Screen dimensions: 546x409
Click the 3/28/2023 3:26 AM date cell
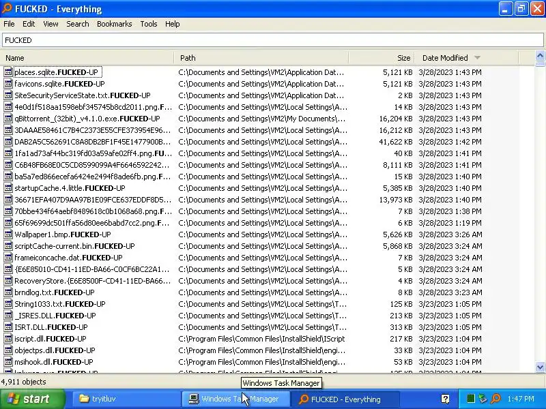tap(450, 234)
